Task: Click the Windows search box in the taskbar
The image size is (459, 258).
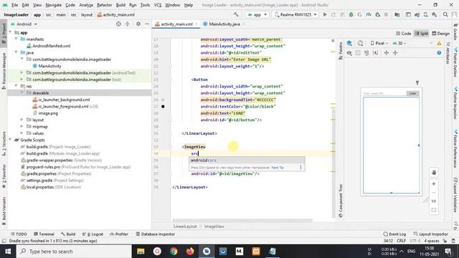Action: click(x=74, y=252)
